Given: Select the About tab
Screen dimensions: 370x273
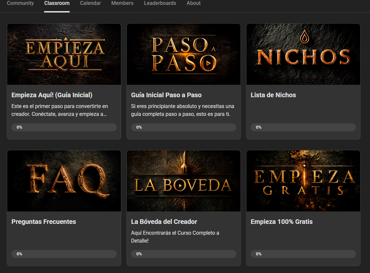Looking at the screenshot, I should (193, 3).
